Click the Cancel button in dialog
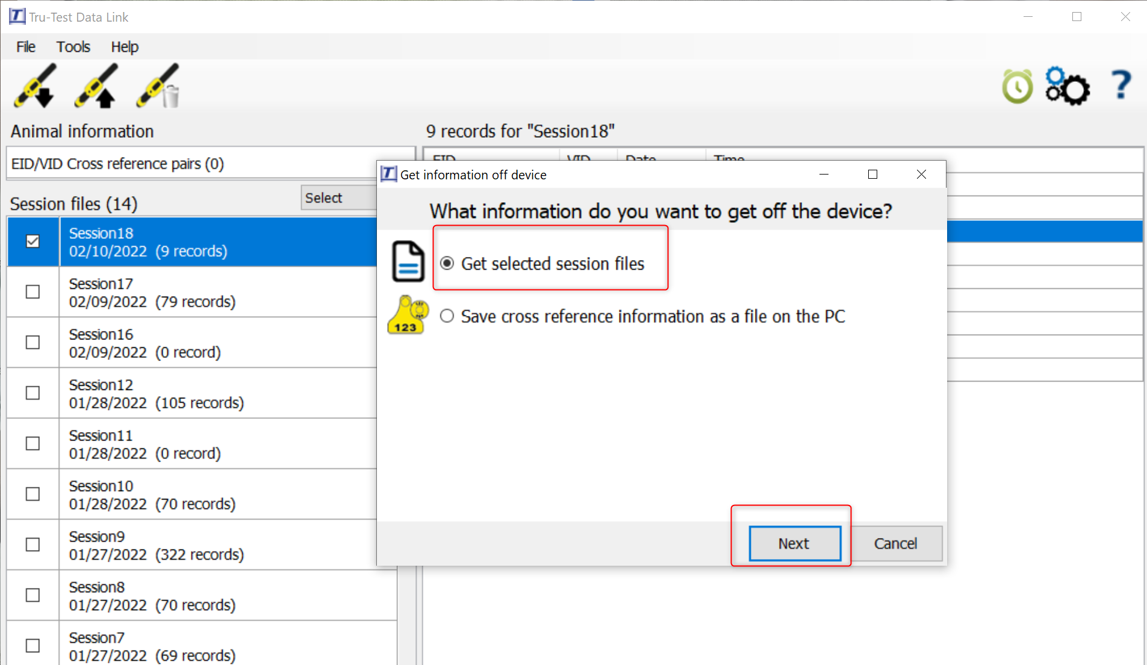This screenshot has width=1147, height=665. pyautogui.click(x=895, y=543)
